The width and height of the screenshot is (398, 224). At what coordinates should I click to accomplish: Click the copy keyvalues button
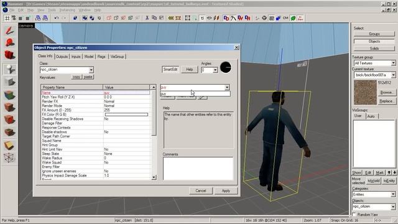76,77
